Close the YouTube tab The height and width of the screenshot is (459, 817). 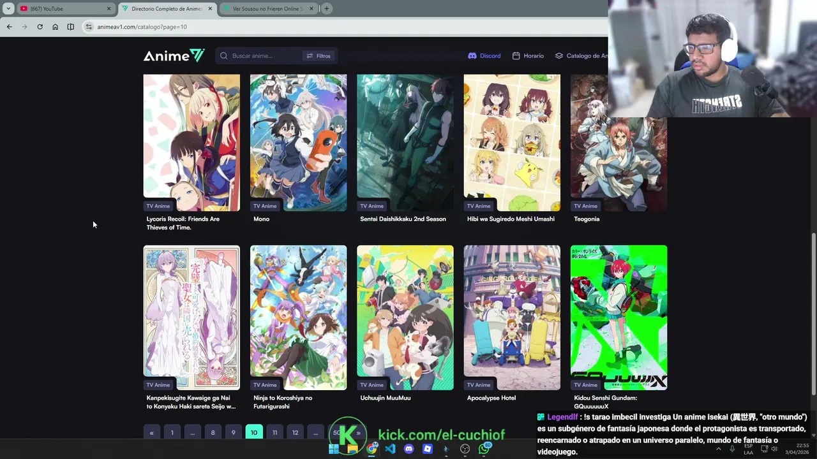point(109,8)
